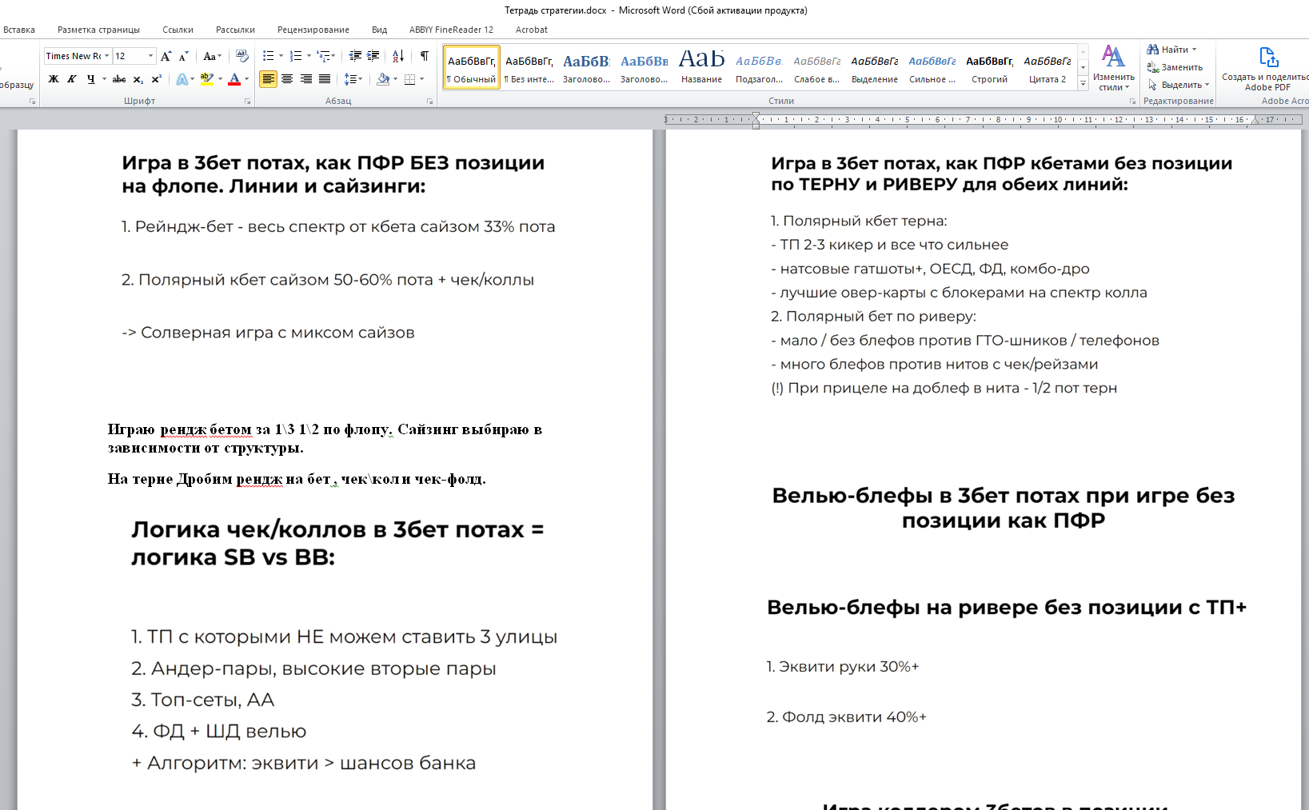
Task: Apply the Подзаголовок style
Action: tap(760, 67)
